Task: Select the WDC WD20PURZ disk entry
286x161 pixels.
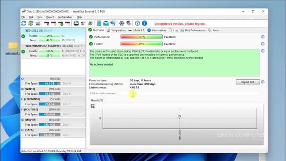Action: pos(53,51)
